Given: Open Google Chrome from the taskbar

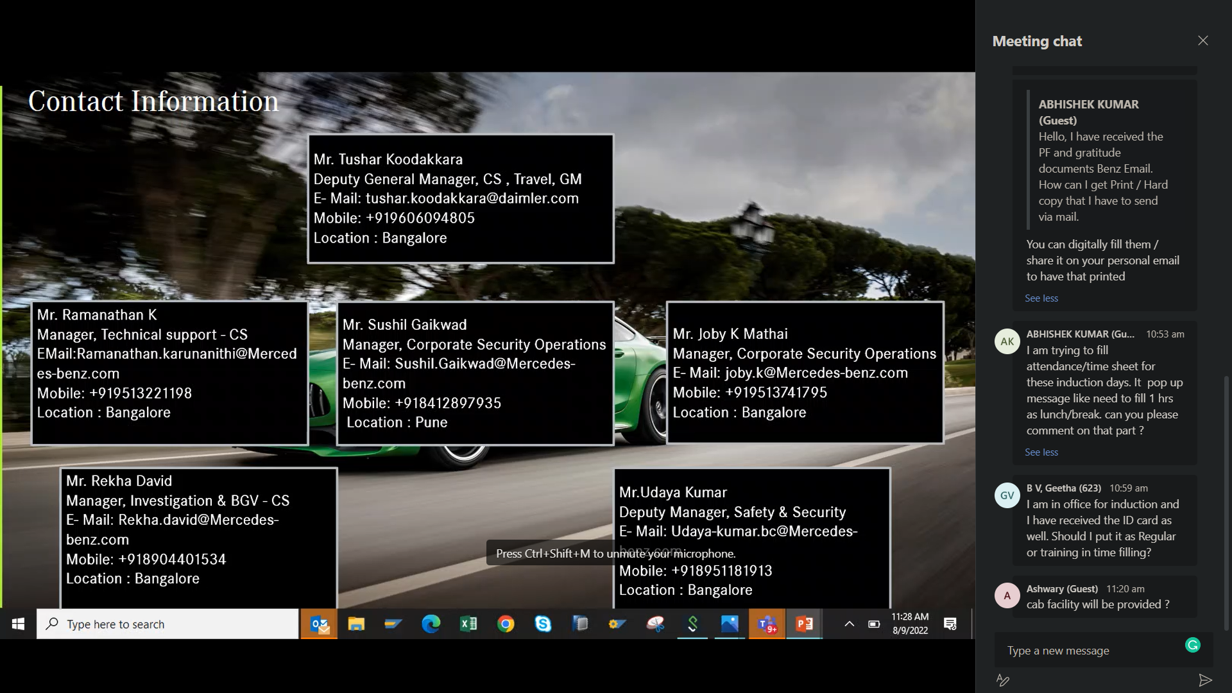Looking at the screenshot, I should point(506,624).
